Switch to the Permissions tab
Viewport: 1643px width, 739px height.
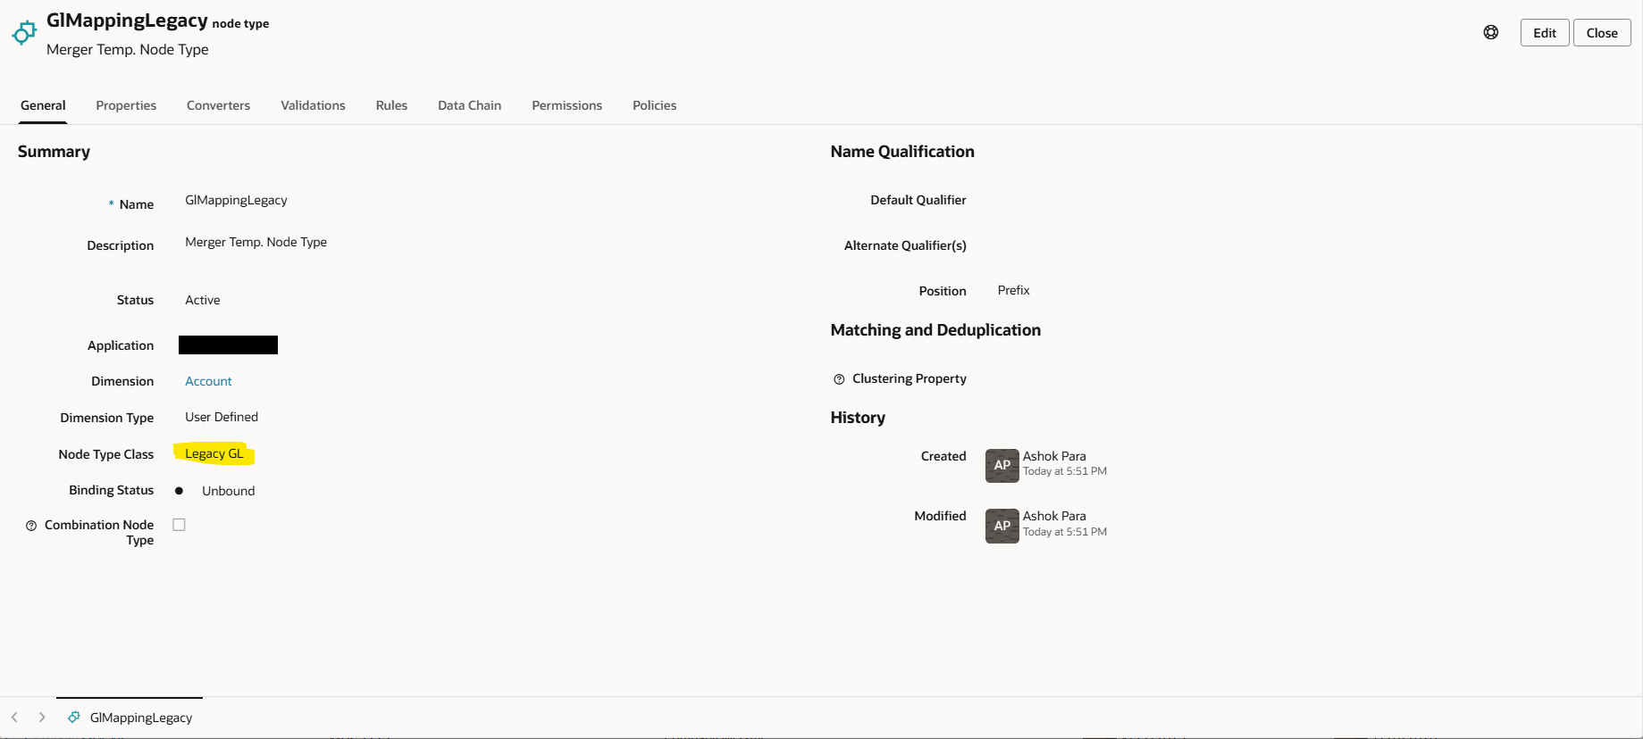(566, 105)
